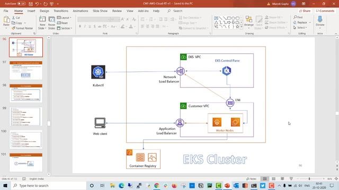Open the Comments pane button
The height and width of the screenshot is (190, 339).
tap(325, 11)
